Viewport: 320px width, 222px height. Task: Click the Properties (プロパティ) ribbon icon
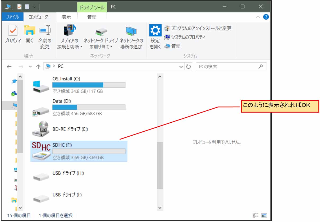[x=13, y=31]
